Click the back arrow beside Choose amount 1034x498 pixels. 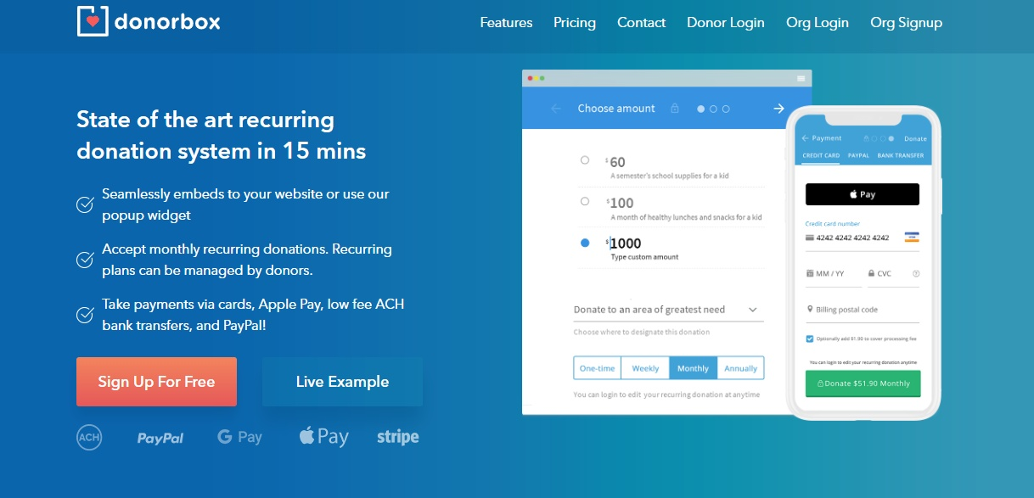coord(556,109)
